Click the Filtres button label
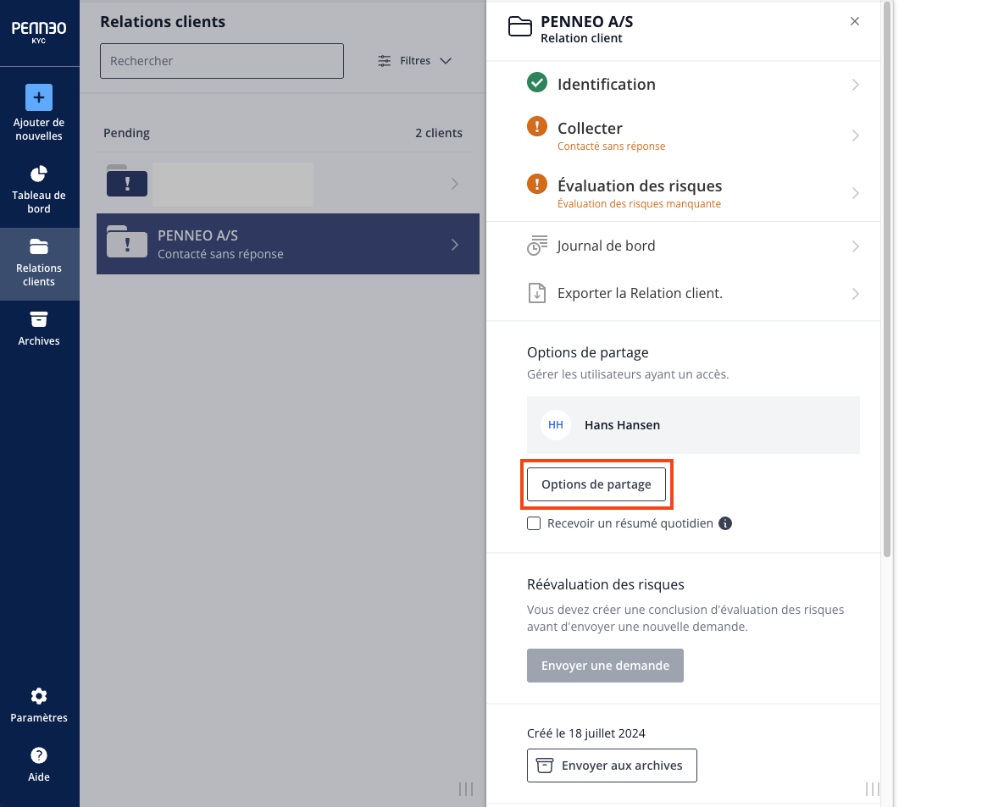Viewport: 993px width, 807px height. [x=415, y=61]
